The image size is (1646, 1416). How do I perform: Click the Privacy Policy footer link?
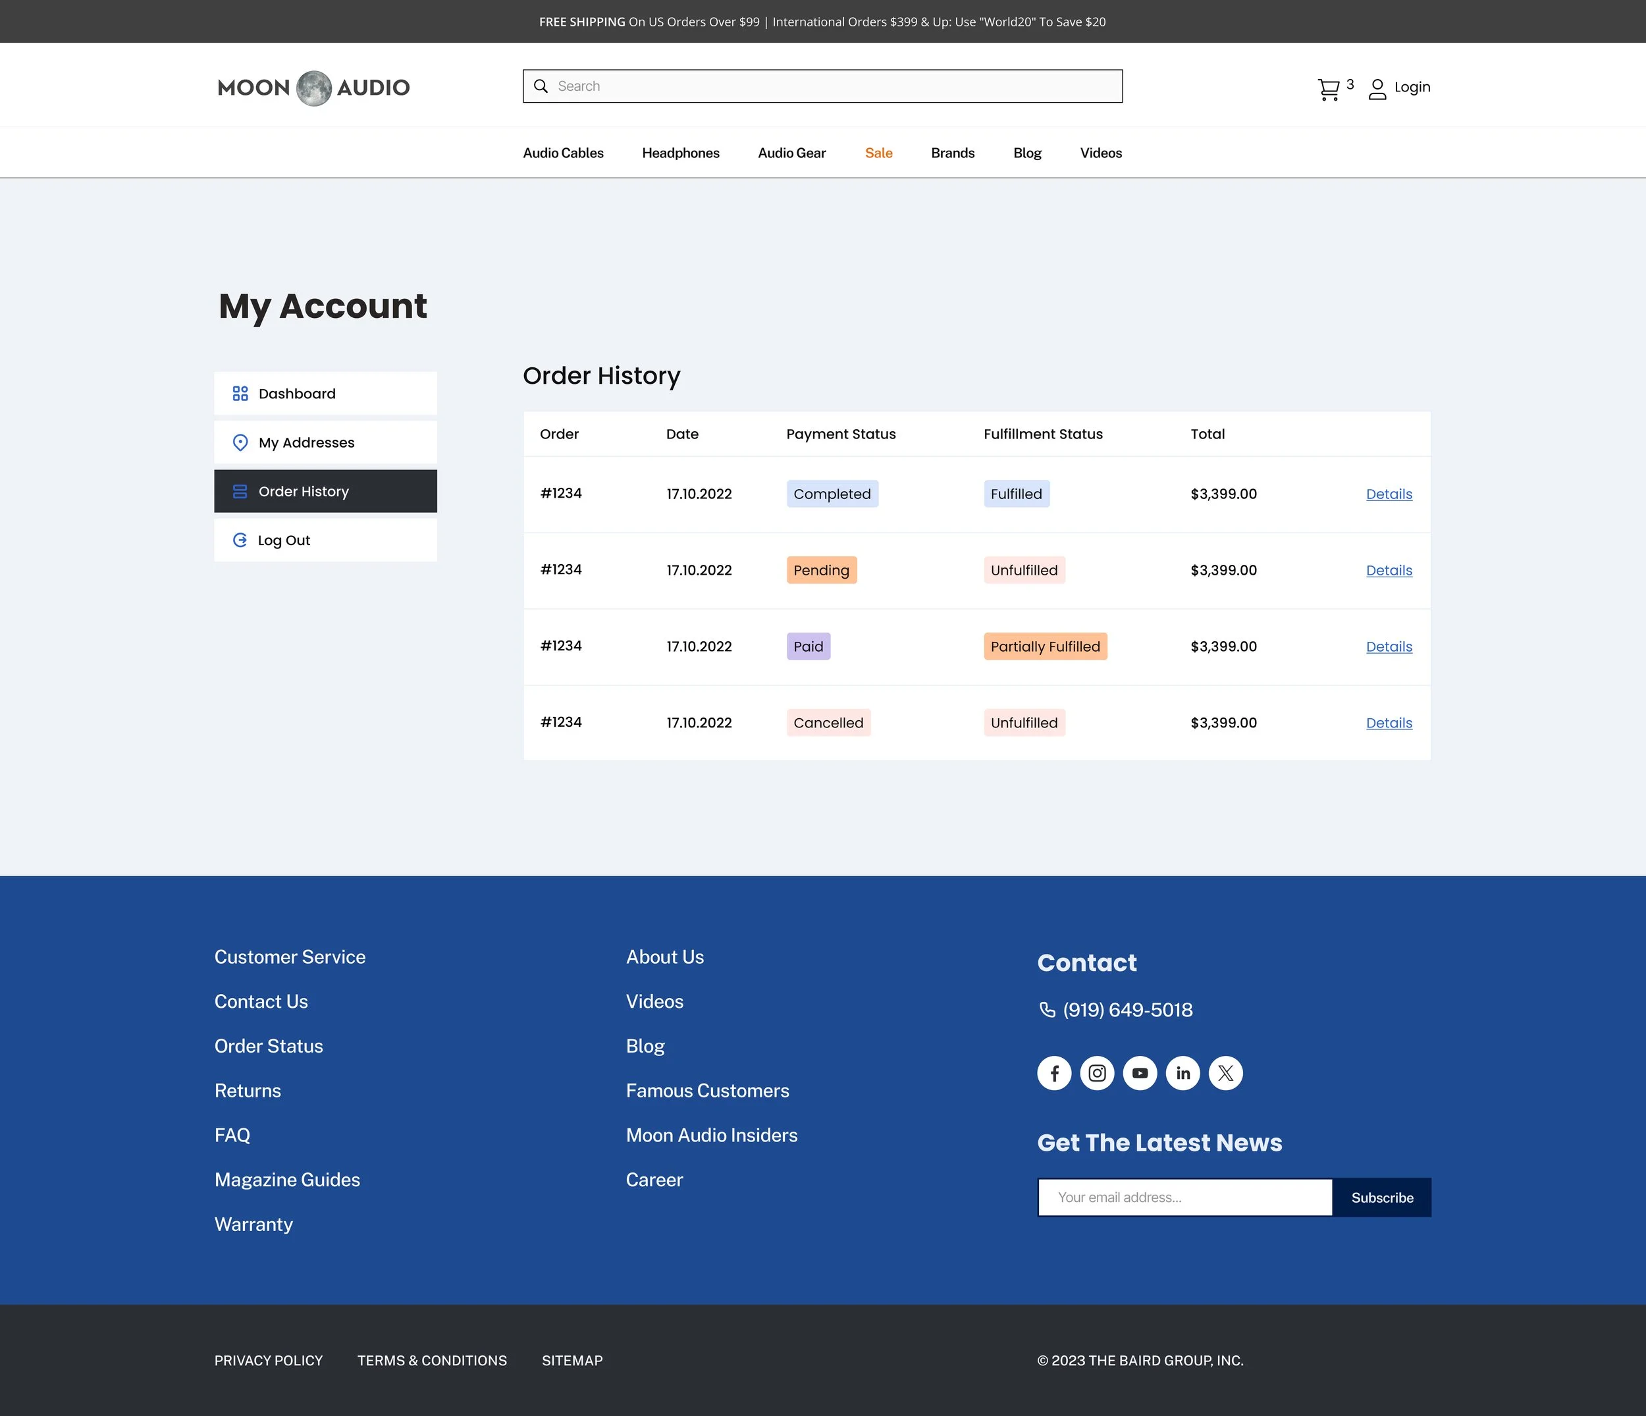269,1361
